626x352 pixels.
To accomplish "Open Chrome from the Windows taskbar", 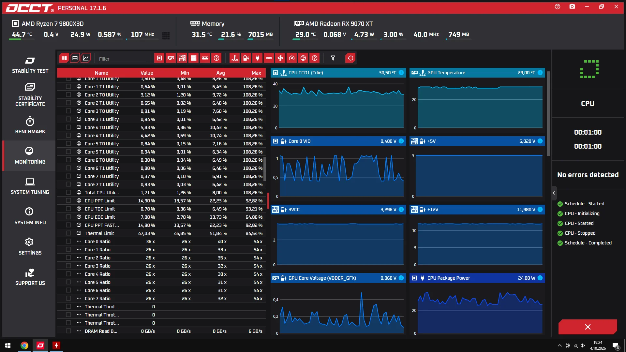I will click(x=24, y=345).
